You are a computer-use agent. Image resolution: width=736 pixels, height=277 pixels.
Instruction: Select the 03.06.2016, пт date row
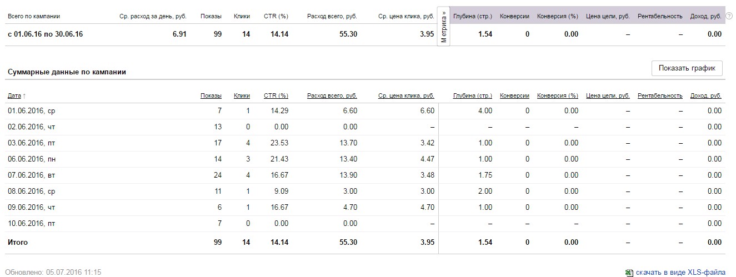[31, 143]
